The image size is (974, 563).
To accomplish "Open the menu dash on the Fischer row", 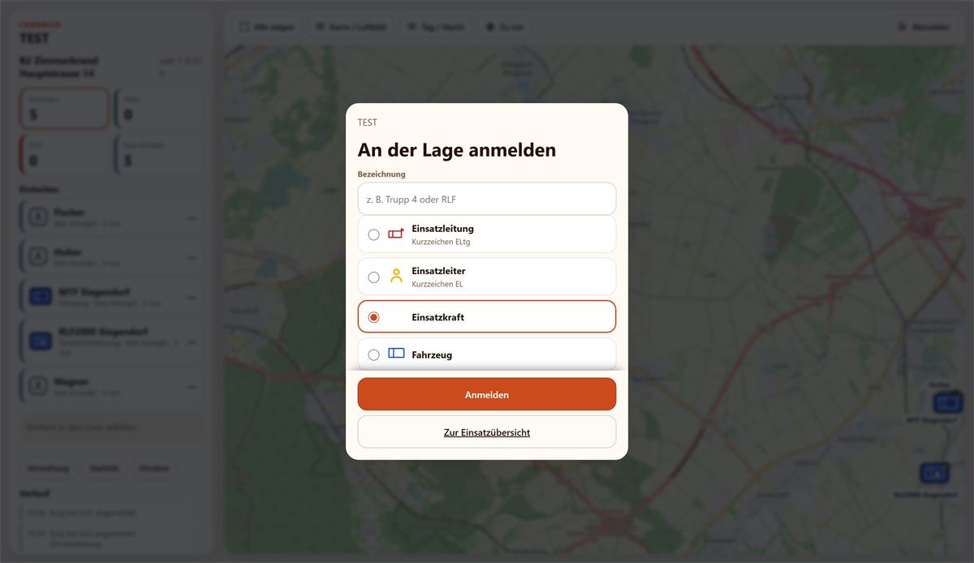I will click(192, 217).
